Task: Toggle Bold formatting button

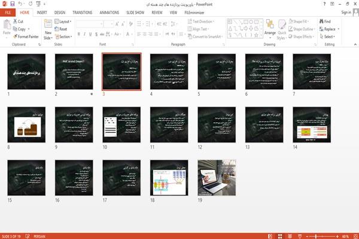Action: [x=79, y=34]
